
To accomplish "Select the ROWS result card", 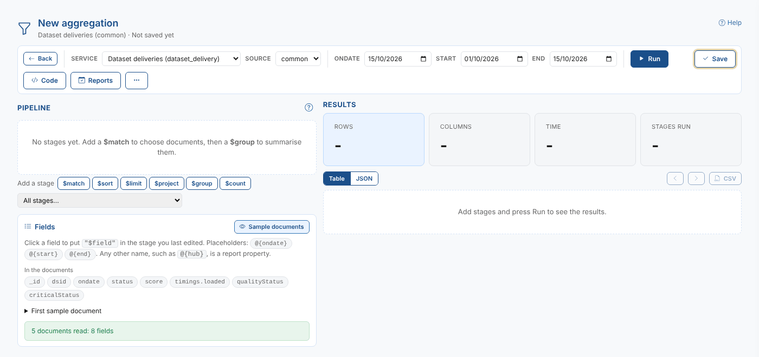I will click(374, 140).
